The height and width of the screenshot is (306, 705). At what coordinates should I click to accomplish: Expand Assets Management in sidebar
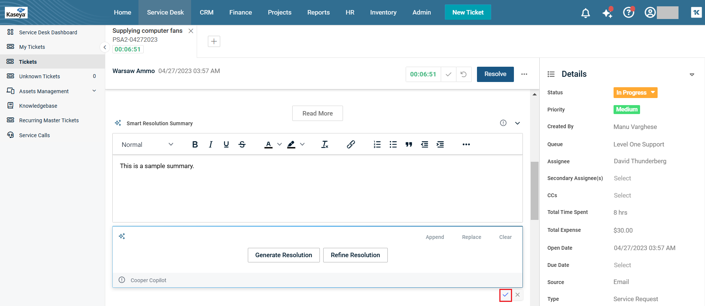94,91
